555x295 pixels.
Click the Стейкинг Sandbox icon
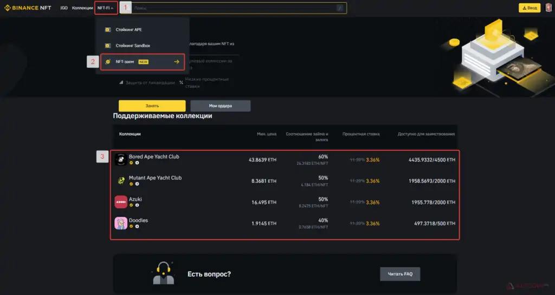108,46
